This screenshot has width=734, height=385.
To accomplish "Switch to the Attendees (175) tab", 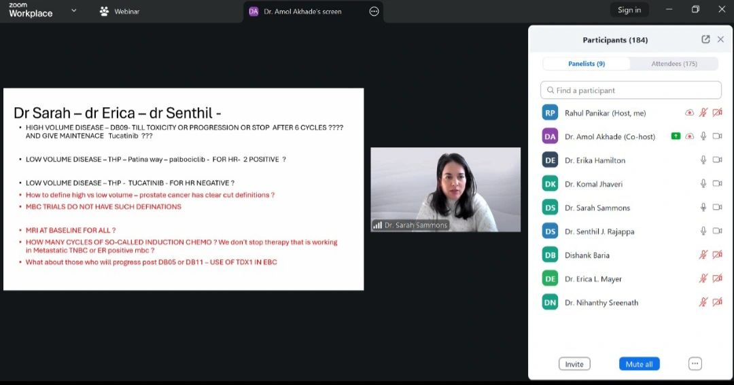I will point(674,64).
